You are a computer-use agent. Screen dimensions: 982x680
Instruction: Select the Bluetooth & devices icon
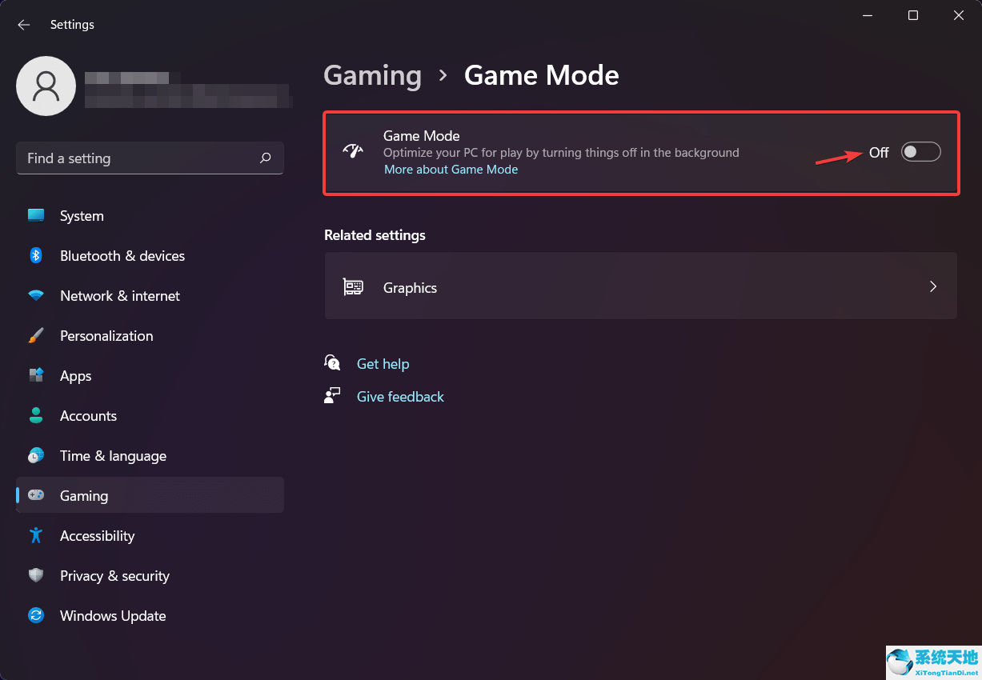(36, 255)
